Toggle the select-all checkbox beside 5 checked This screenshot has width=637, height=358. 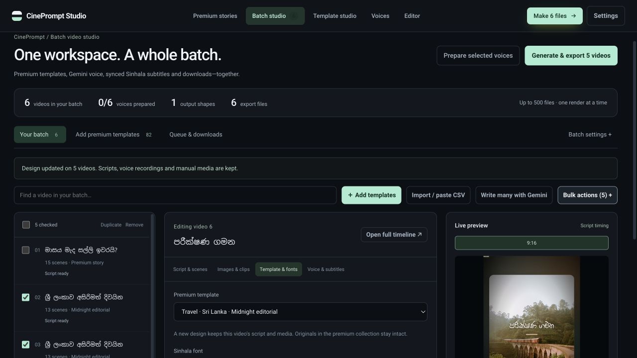pyautogui.click(x=26, y=225)
